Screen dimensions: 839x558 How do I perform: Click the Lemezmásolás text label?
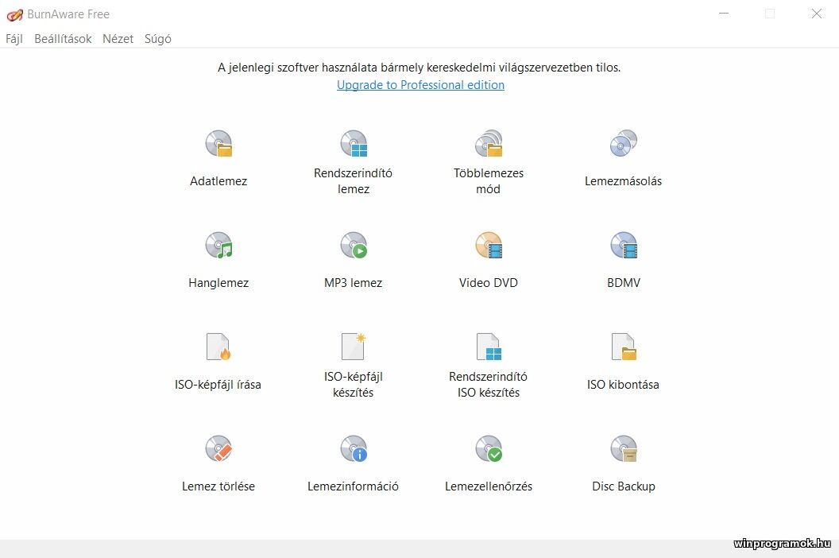point(624,181)
